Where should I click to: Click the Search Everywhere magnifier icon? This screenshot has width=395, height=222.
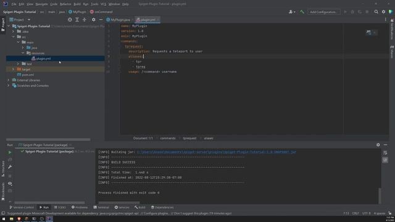[376, 12]
